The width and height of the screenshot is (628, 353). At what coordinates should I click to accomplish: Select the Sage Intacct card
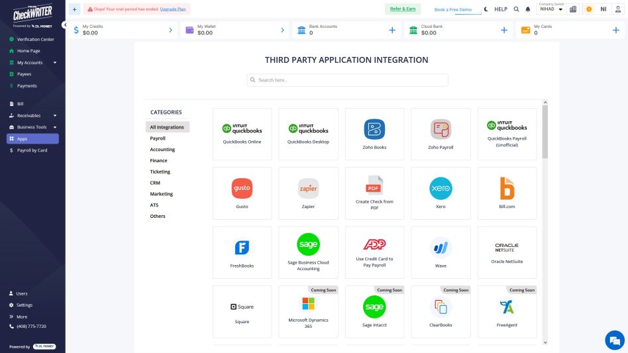coord(374,312)
